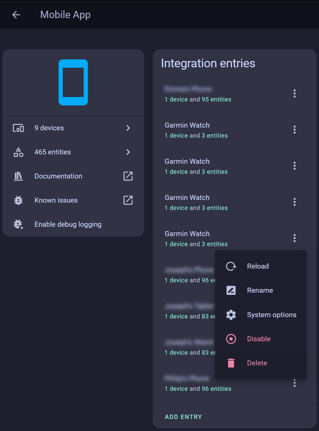Open Known issues via its external link icon

point(128,200)
